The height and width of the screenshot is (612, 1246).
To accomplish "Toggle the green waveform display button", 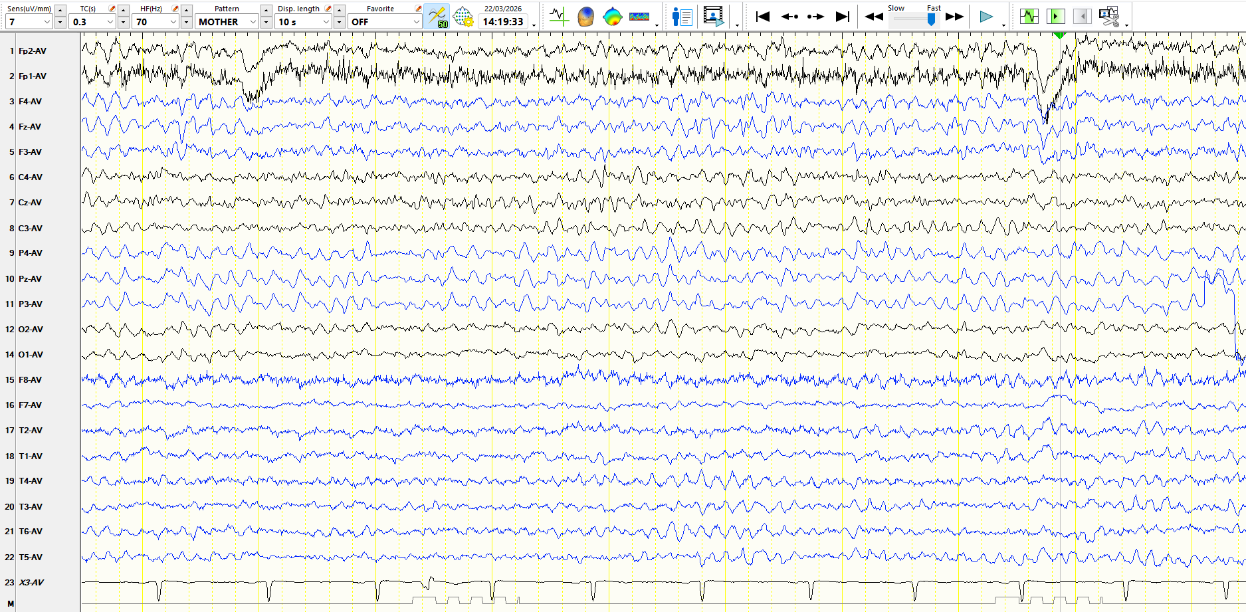I will coord(1029,17).
